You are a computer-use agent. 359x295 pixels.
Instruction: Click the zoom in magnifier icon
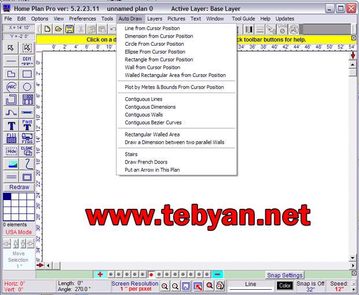(x=164, y=286)
